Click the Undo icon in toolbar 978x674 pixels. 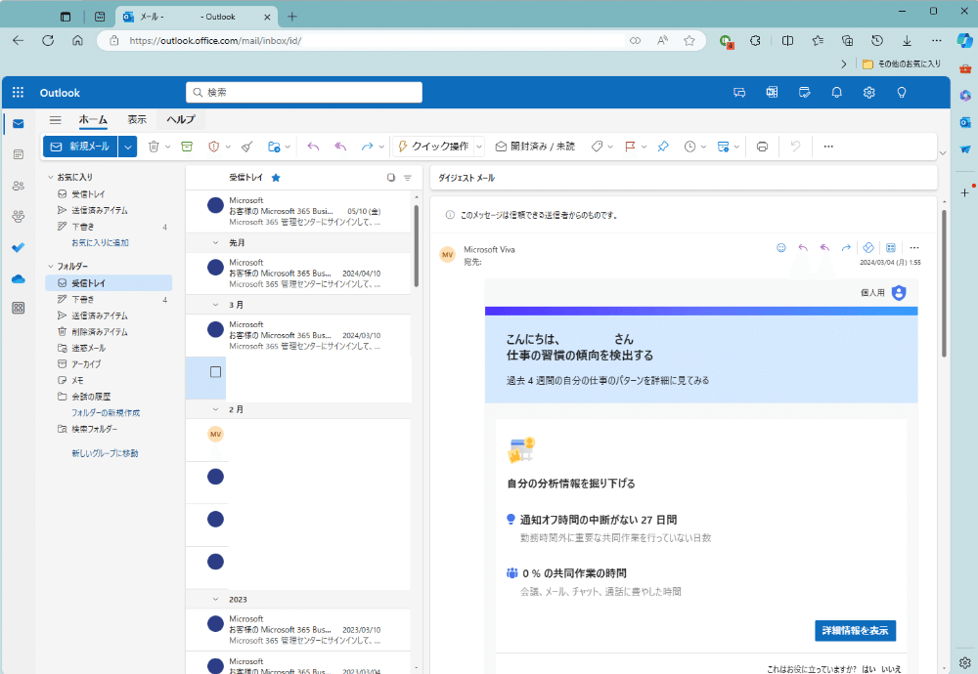point(795,147)
